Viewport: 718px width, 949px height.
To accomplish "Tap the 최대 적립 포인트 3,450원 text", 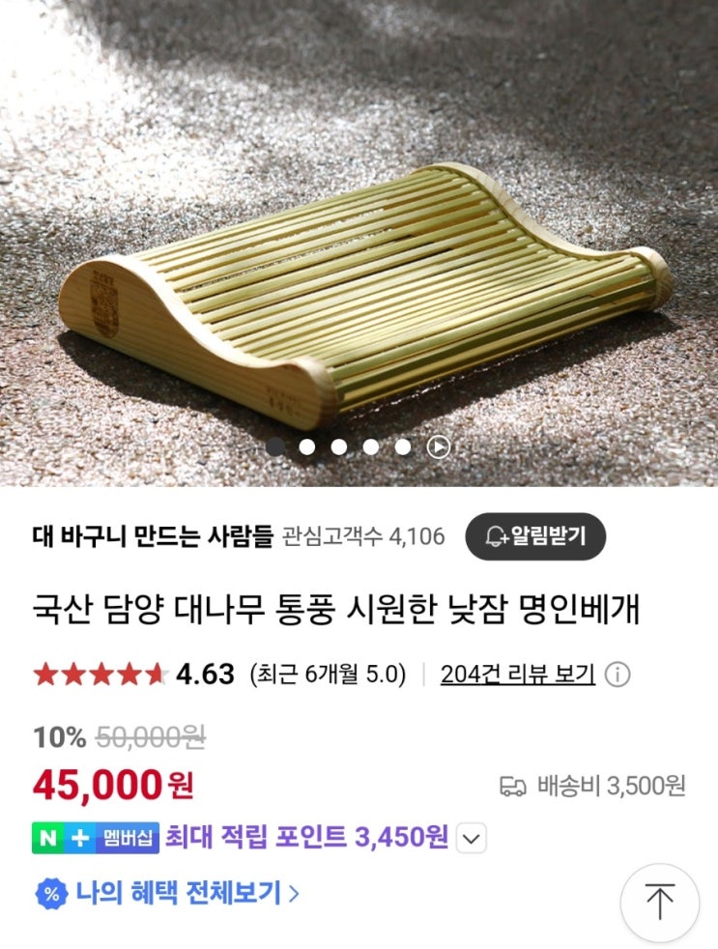I will (x=306, y=837).
